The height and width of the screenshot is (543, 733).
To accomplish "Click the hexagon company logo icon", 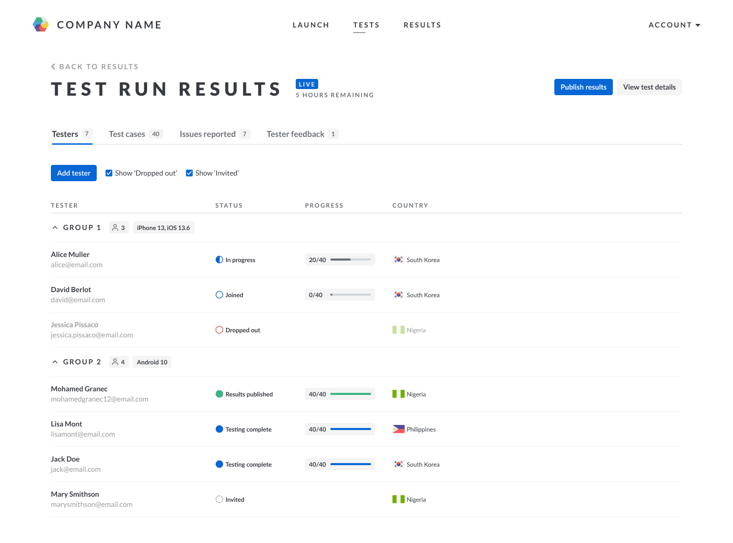I will [41, 24].
